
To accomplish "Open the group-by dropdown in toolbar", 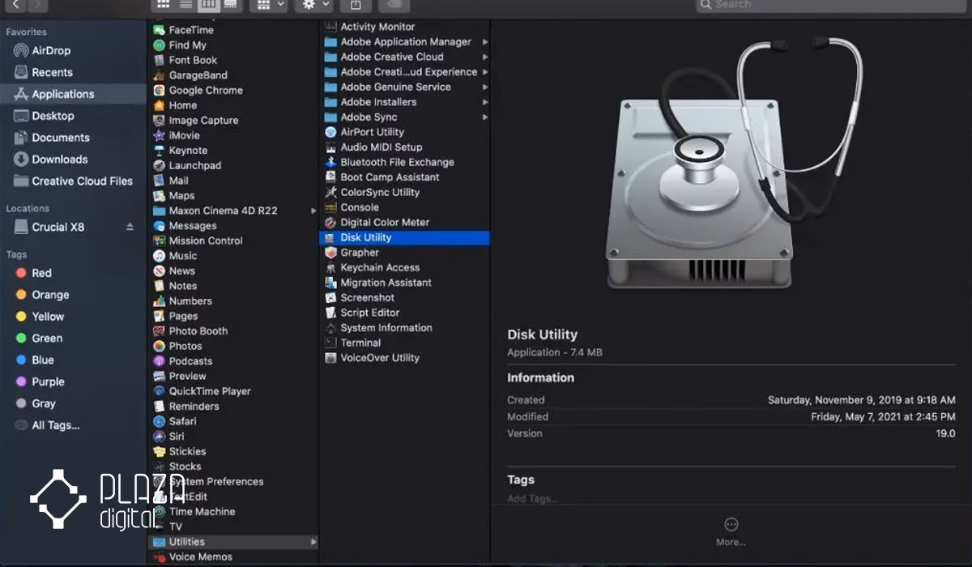I will click(269, 4).
